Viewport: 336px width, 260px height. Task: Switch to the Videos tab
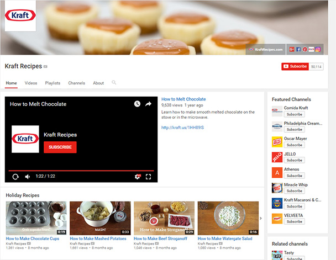pyautogui.click(x=31, y=83)
